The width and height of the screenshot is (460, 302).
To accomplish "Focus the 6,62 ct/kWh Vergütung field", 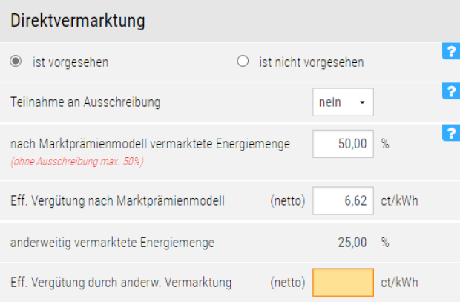I will (343, 200).
